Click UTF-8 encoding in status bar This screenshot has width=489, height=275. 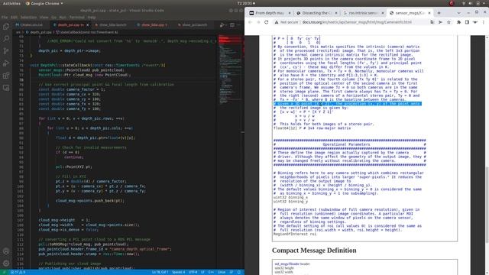[193, 272]
